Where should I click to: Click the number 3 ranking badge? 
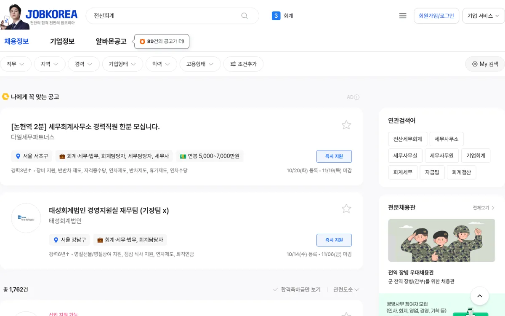click(276, 16)
